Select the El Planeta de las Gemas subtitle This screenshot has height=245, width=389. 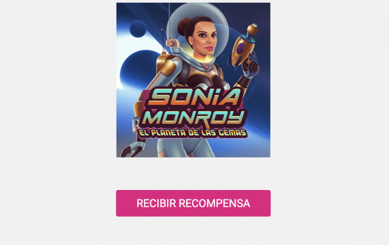192,133
